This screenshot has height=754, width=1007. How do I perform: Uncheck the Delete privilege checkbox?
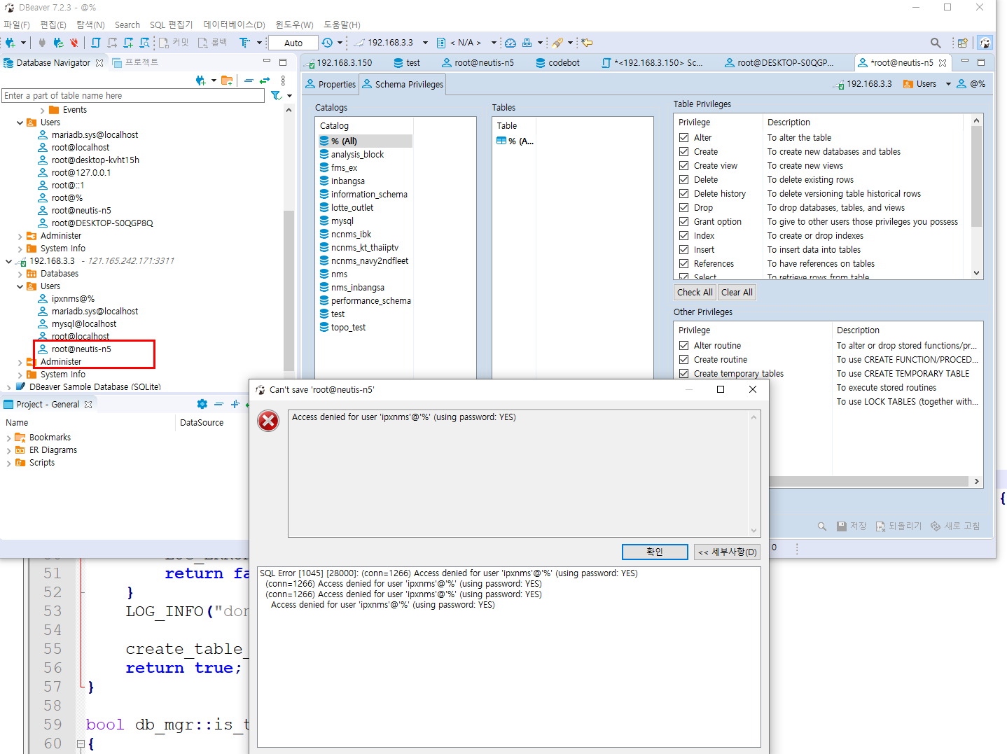tap(683, 180)
